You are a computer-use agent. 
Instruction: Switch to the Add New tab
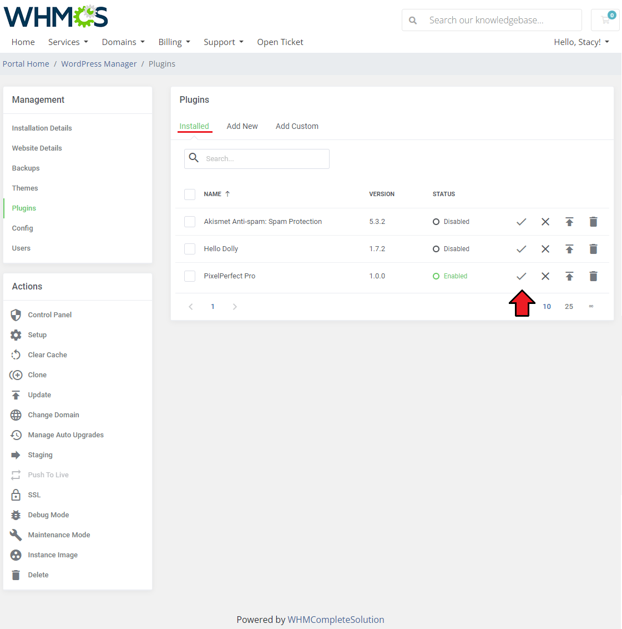(242, 126)
